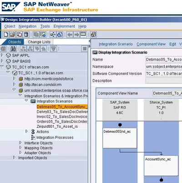Open the Environment menu

tap(64, 26)
